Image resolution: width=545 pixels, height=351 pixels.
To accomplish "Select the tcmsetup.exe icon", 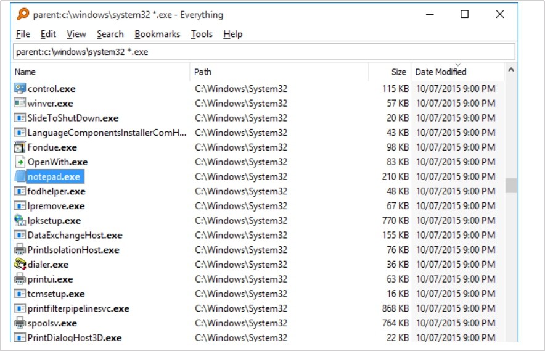I will (20, 293).
